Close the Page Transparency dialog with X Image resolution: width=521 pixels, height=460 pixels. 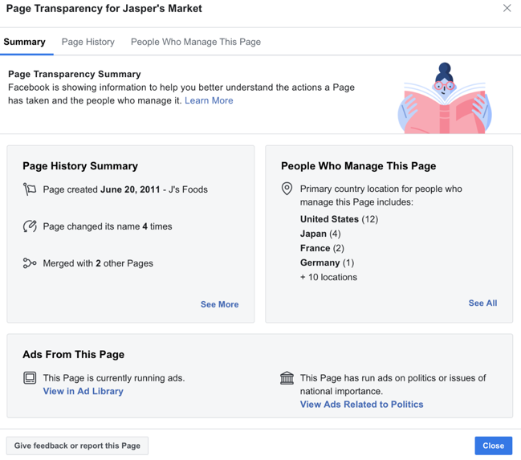(507, 8)
